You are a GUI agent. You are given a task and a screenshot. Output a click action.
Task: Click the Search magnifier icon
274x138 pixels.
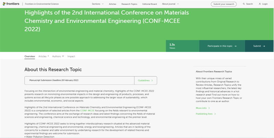coord(244,4)
